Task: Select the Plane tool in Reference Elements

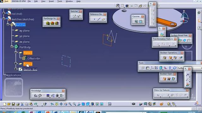Action: pos(103,19)
